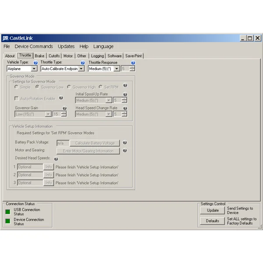Switch to the Cutoffs tab

tap(54, 56)
